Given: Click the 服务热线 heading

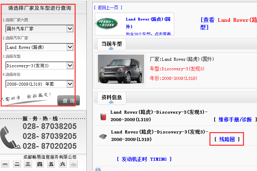Looking at the screenshot, I should (40, 118).
